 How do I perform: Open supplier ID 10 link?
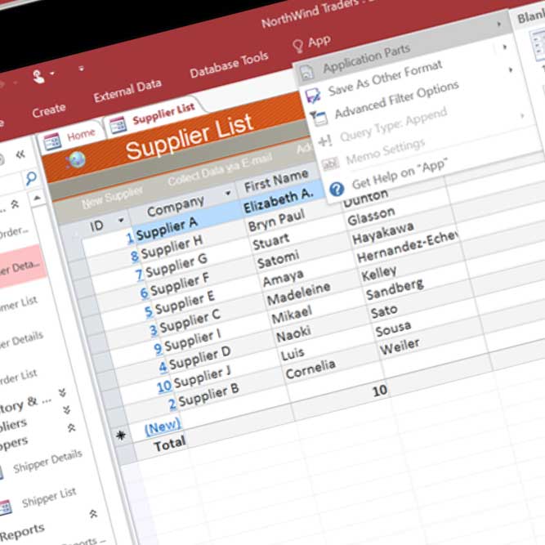[x=164, y=386]
